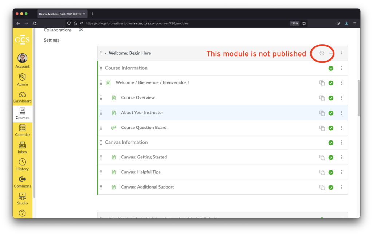Open the Welcome module's three-dot options menu
The width and height of the screenshot is (373, 235).
tap(341, 54)
